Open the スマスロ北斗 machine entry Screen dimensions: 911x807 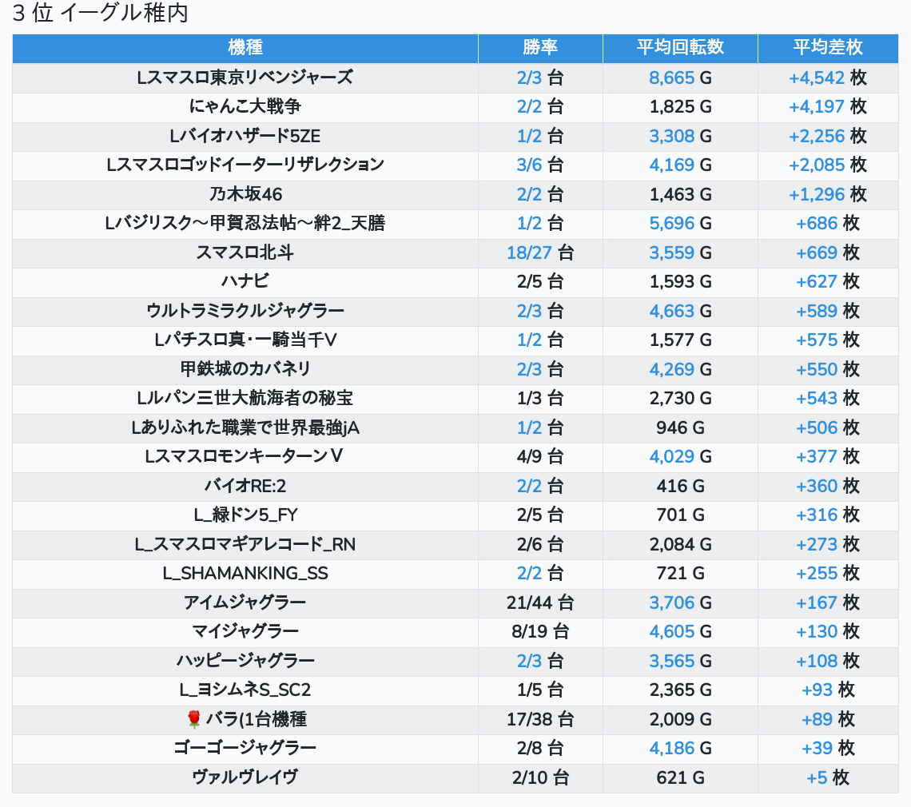245,252
